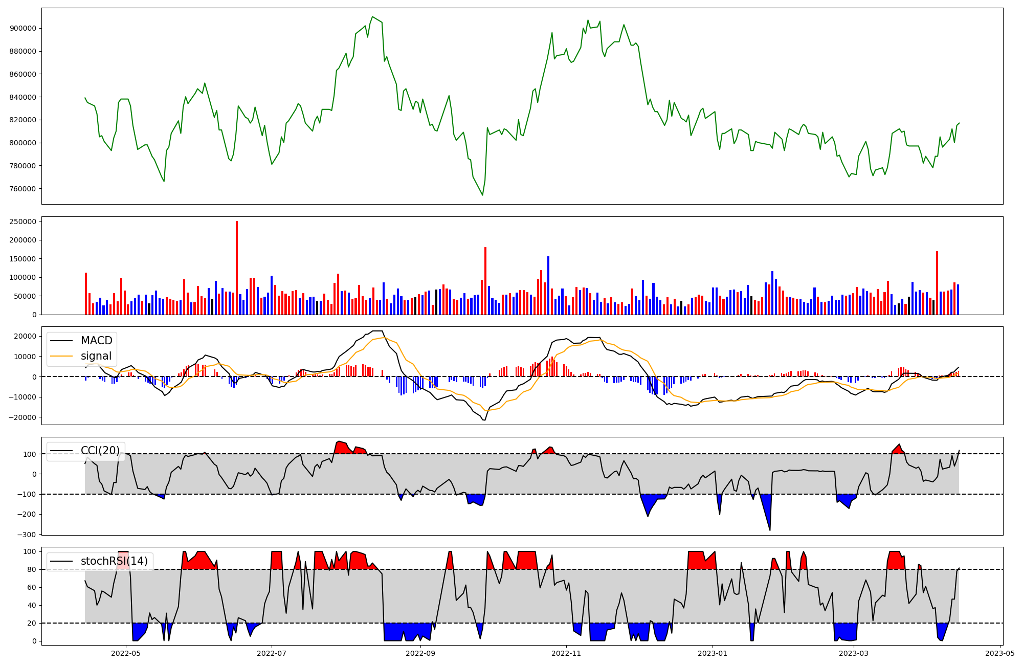Select the stochRSI(14) legend label
Viewport: 1023px width, 665px height.
pos(114,561)
